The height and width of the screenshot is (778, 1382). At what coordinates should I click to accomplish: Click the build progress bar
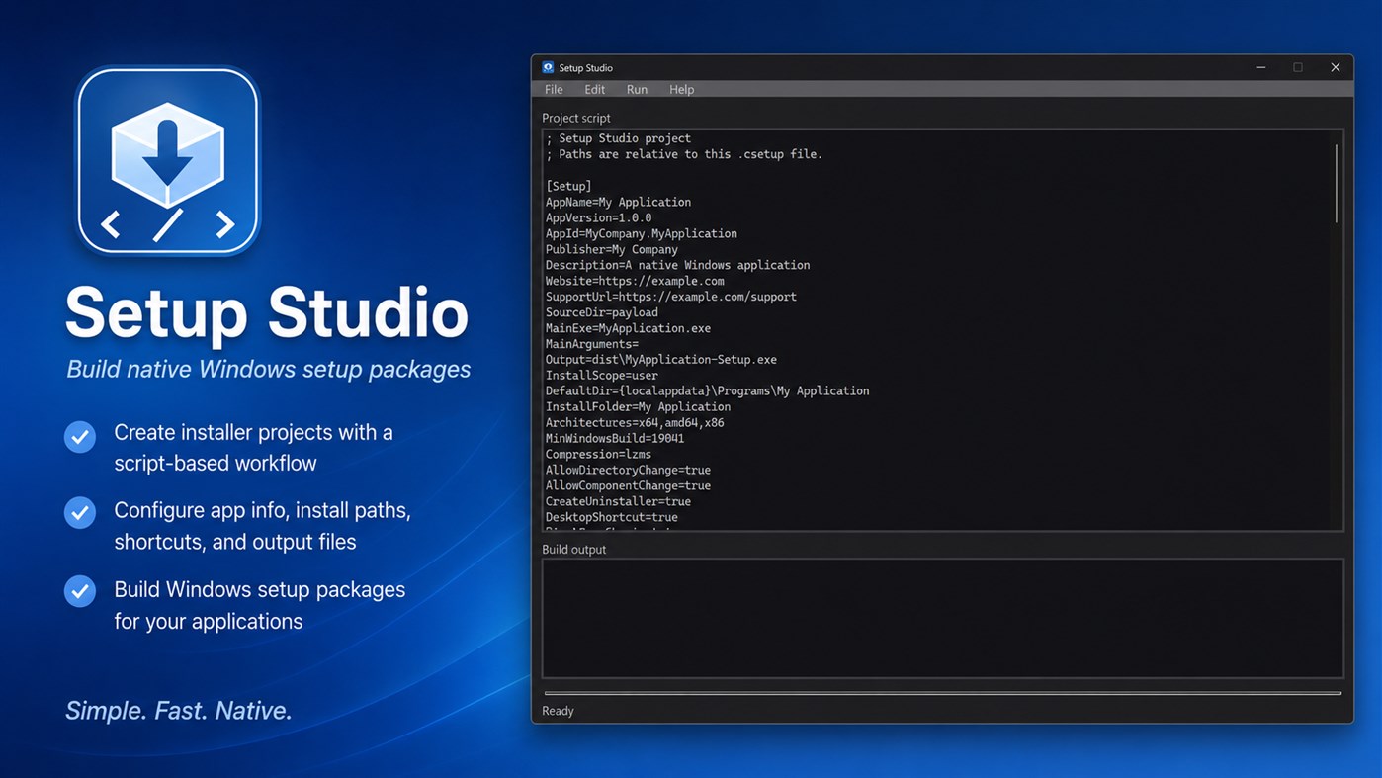click(943, 693)
